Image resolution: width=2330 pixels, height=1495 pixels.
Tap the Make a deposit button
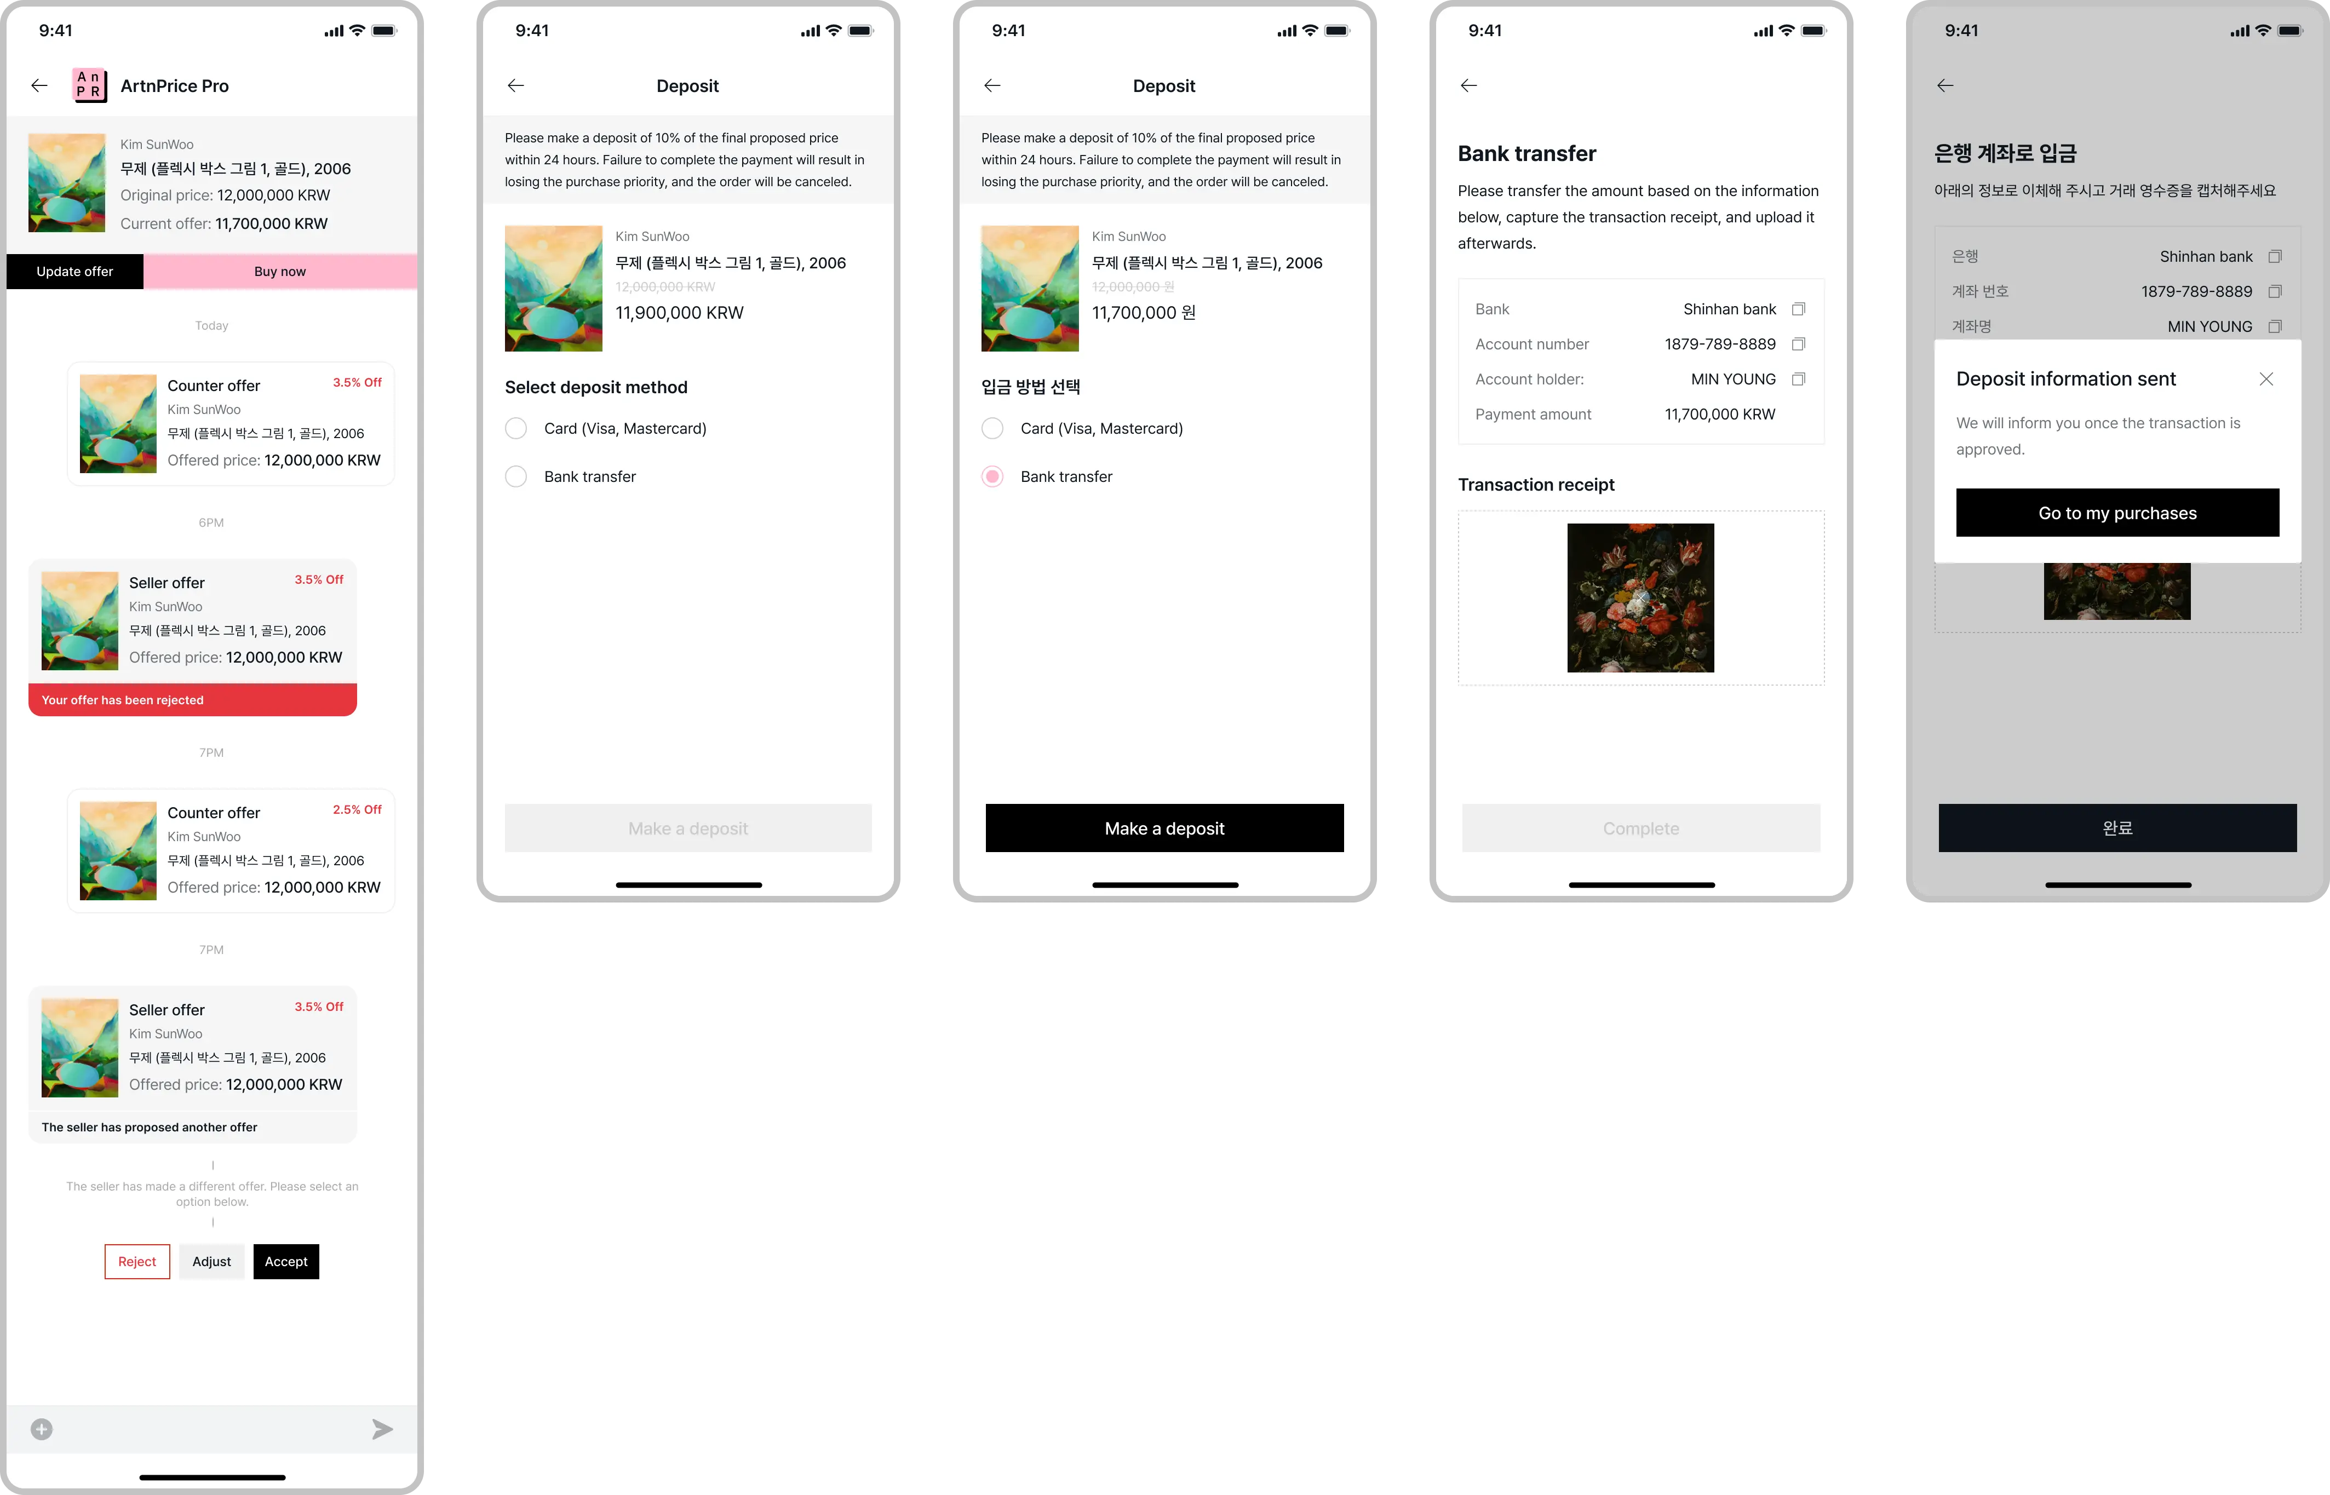[1165, 827]
